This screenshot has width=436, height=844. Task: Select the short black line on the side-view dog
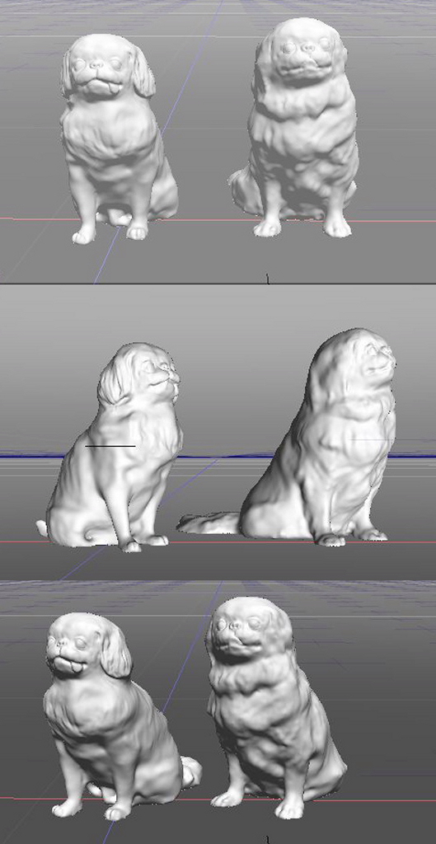coord(110,446)
